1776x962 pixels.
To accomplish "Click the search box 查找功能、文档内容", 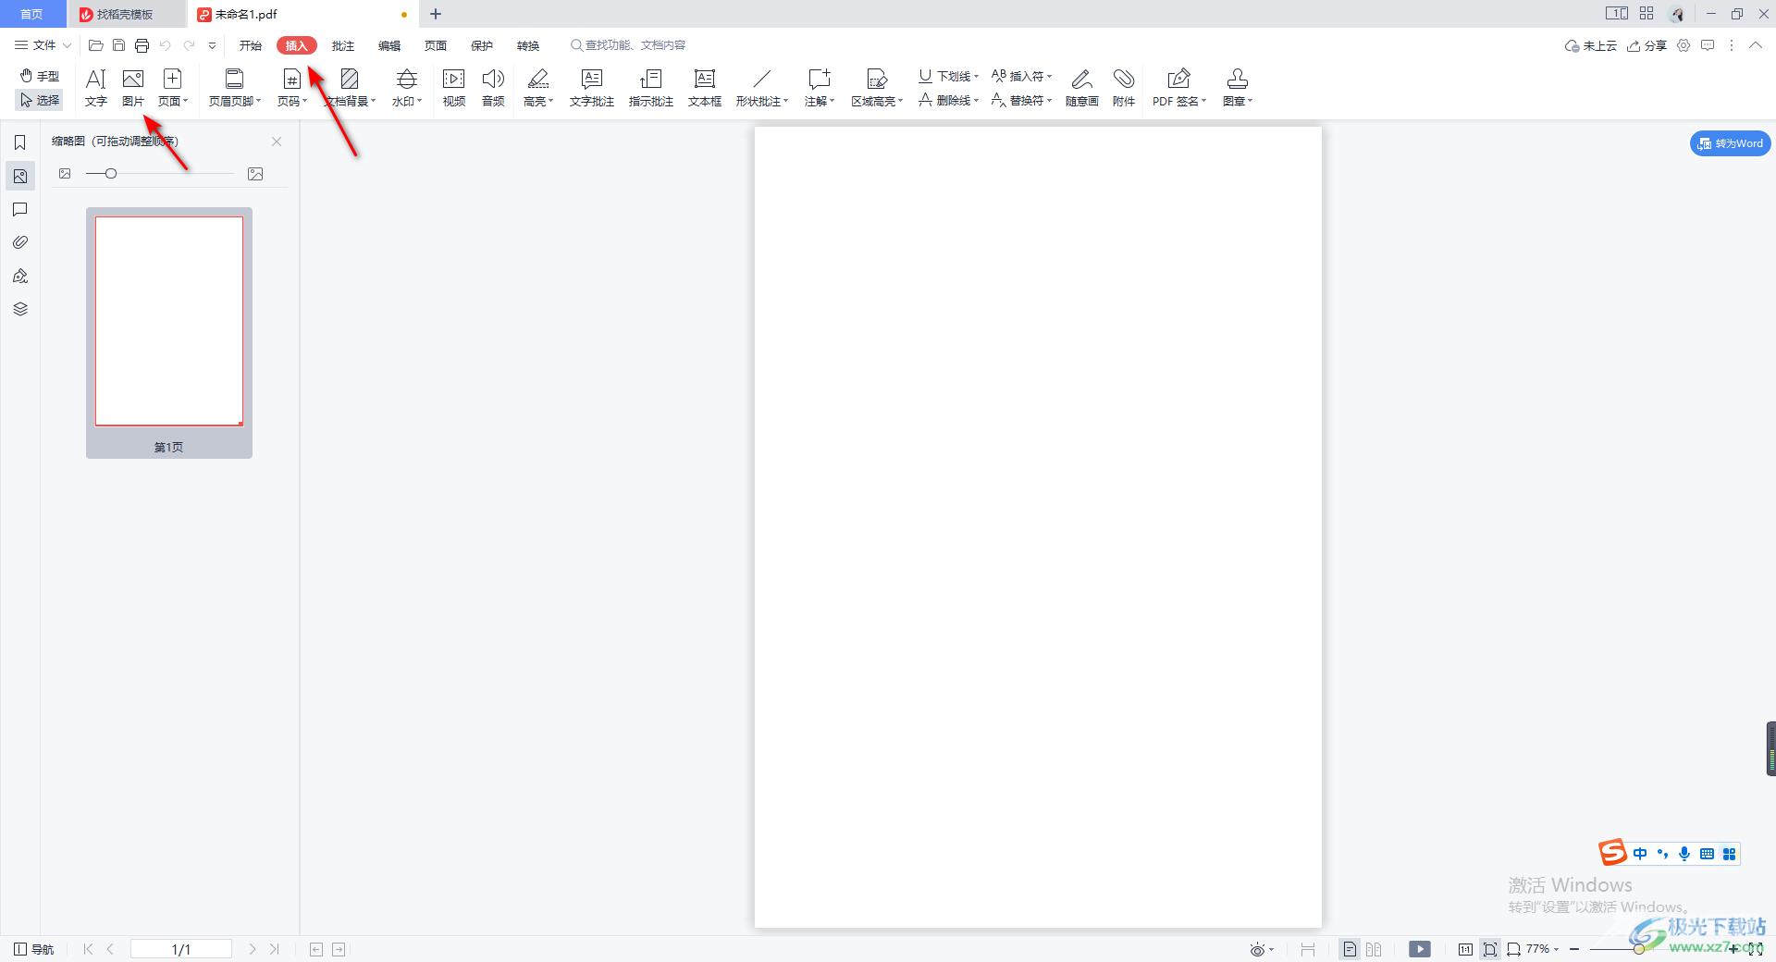I will tap(629, 45).
